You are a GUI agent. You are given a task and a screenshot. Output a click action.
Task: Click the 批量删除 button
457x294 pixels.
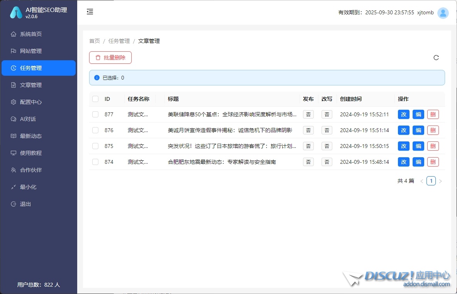click(110, 58)
